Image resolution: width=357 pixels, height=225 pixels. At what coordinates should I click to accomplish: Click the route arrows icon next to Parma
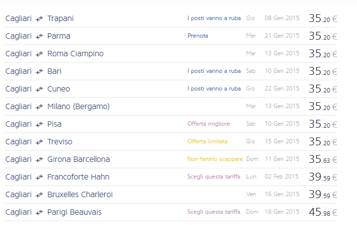(40, 36)
